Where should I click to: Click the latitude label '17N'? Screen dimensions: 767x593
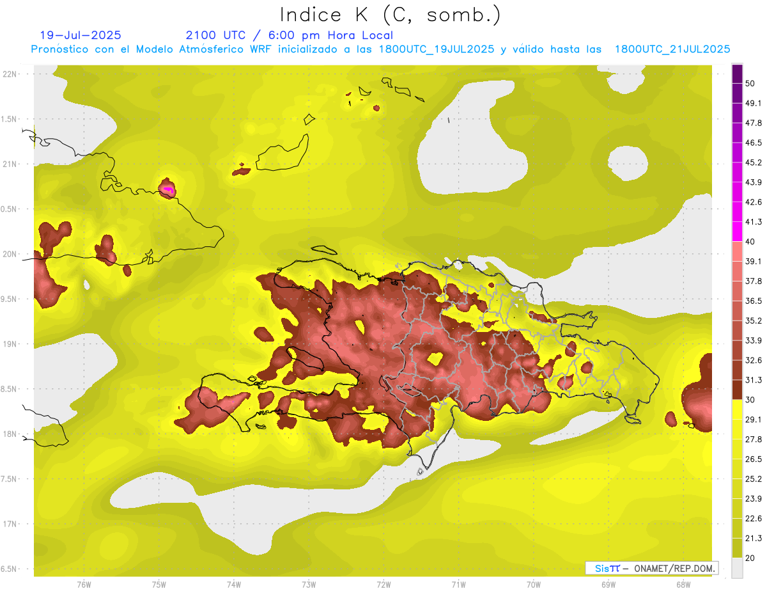coord(10,525)
